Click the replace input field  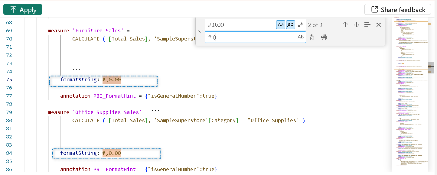(251, 37)
